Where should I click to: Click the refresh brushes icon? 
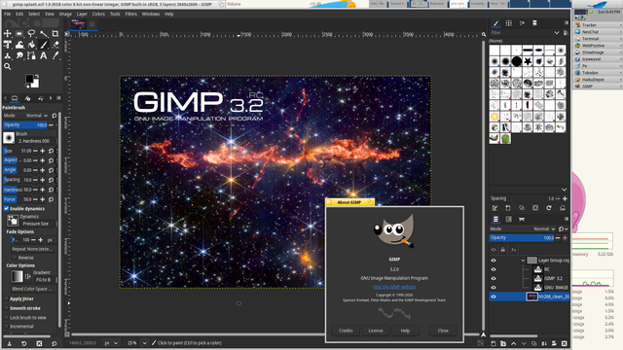pos(549,208)
